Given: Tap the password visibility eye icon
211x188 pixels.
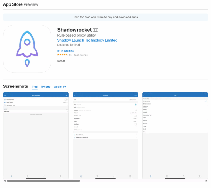Looking at the screenshot, I should pyautogui.click(x=136, y=110).
